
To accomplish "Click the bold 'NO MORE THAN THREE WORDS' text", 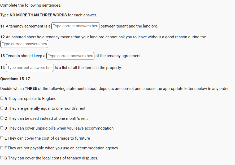I will pyautogui.click(x=38, y=15).
